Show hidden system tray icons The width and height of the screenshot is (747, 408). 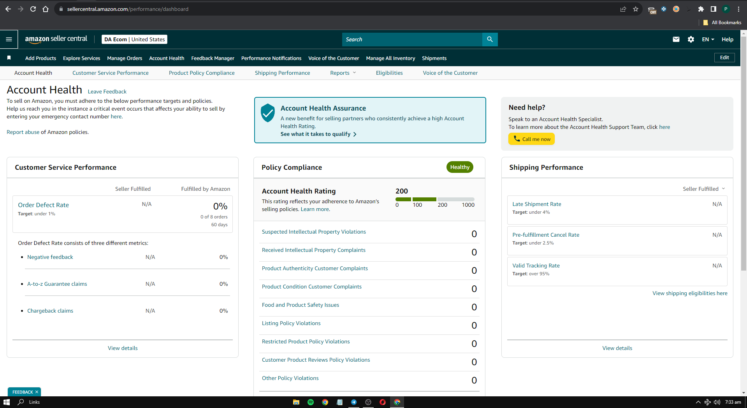[698, 402]
